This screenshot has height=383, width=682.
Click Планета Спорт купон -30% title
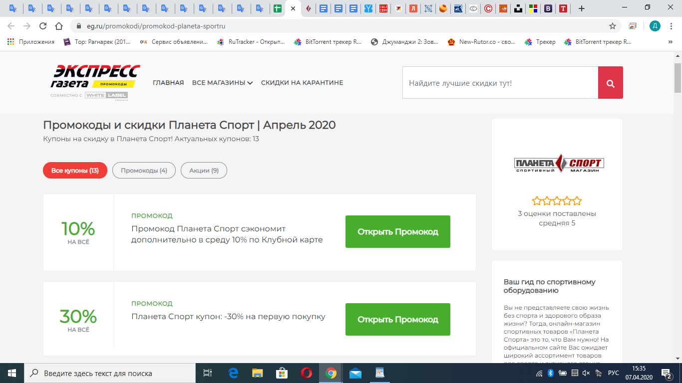point(229,316)
